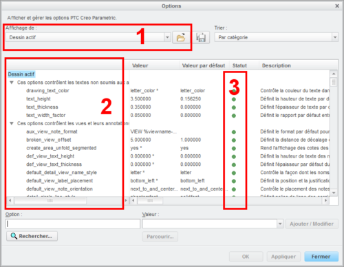This screenshot has width=344, height=267.
Task: Select the aux_view_note_format option
Action: (x=52, y=131)
